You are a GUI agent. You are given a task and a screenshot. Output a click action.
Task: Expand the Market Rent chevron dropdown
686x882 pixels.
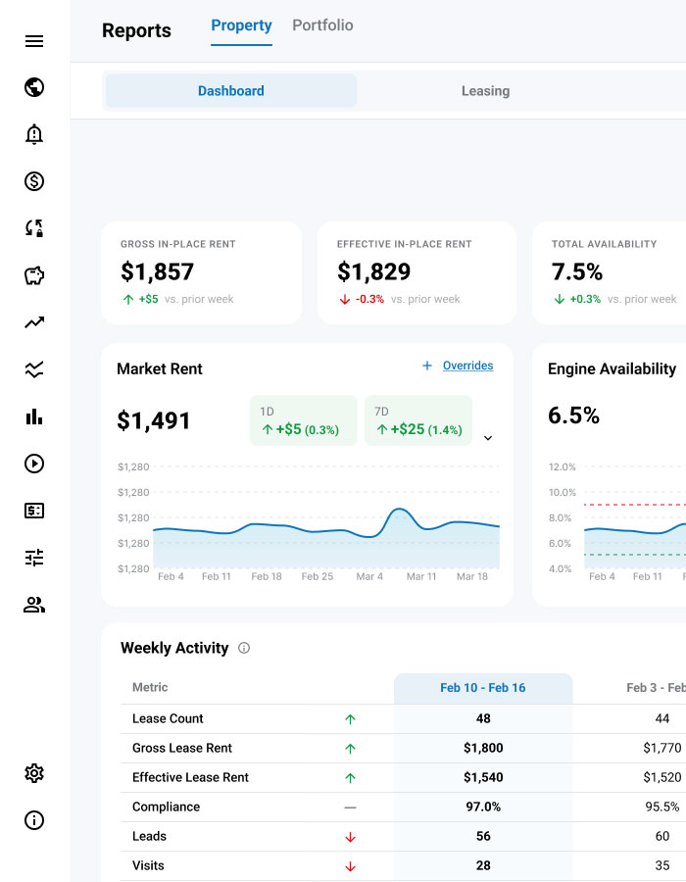point(488,438)
